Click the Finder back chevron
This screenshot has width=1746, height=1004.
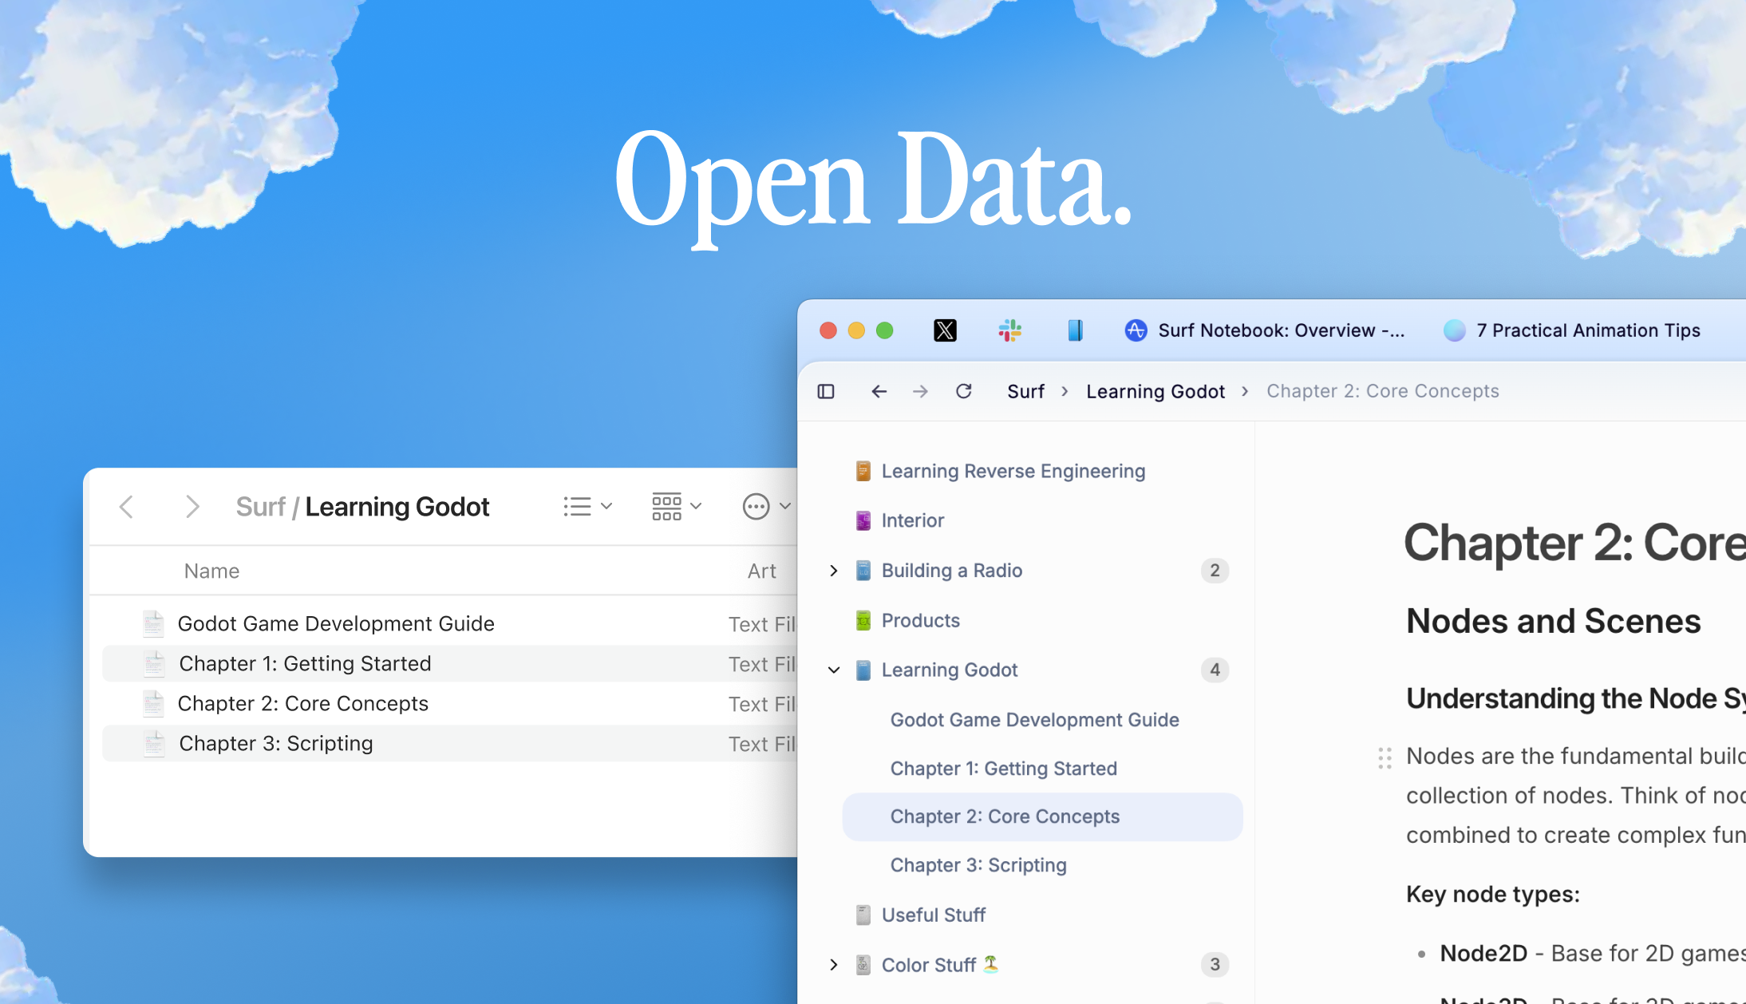[x=126, y=507]
